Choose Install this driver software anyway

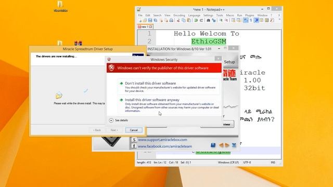coord(169,105)
